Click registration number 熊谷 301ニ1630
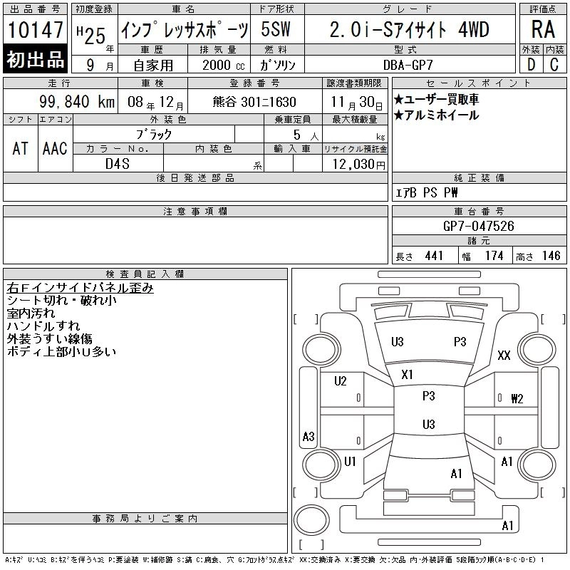Image resolution: width=570 pixels, height=570 pixels. pyautogui.click(x=254, y=102)
